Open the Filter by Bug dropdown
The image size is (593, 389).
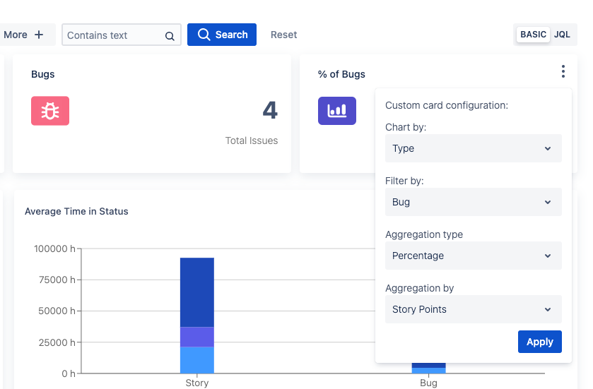pos(473,202)
